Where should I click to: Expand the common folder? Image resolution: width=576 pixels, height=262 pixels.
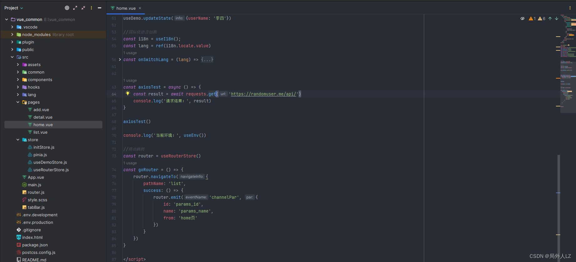tap(18, 72)
